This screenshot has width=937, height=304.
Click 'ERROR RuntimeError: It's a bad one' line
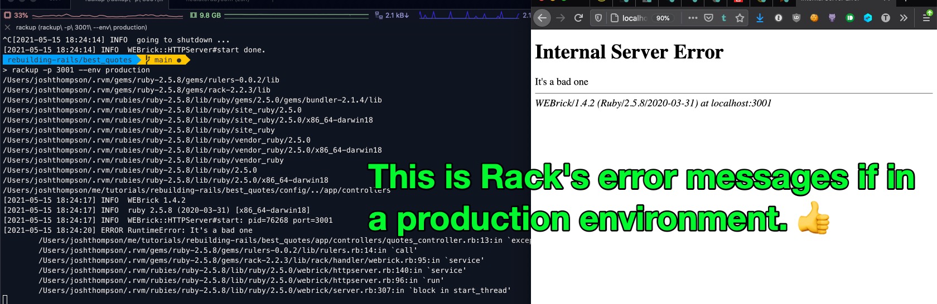[x=128, y=231]
